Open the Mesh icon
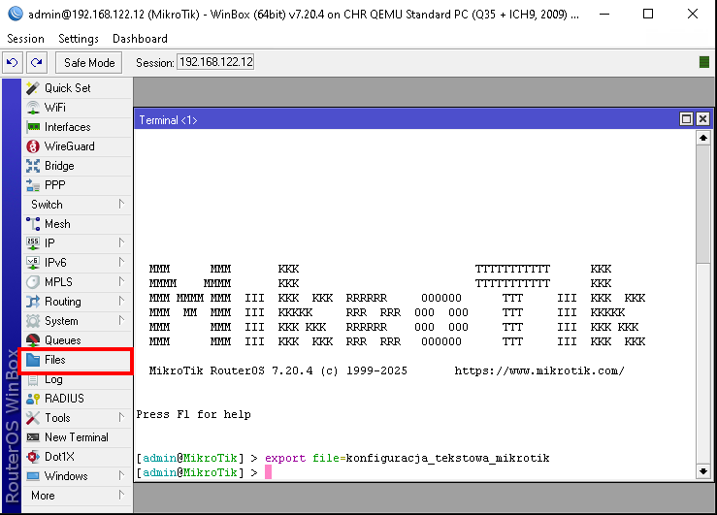 [x=33, y=224]
